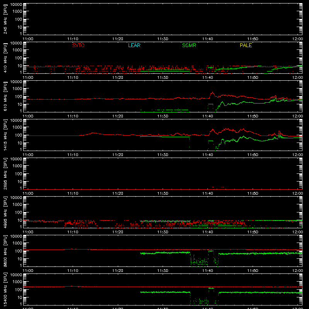Click the 12:00 time label under the 4995 MHz panel
The height and width of the screenshot is (309, 309).
(x=297, y=232)
